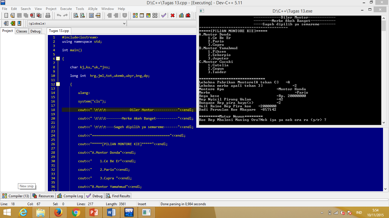Open the Compile Log tab
The image size is (389, 218).
click(x=70, y=196)
